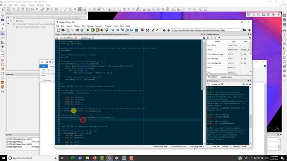Click the File tab in the background ribbon window
This screenshot has width=287, height=161.
click(x=43, y=66)
